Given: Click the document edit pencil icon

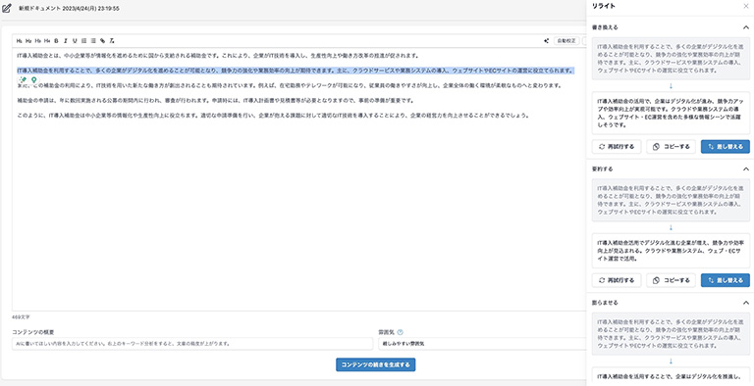Looking at the screenshot, I should point(7,8).
